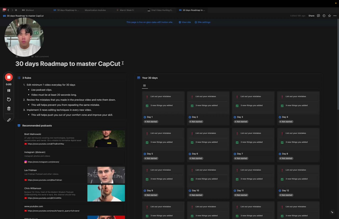Click the round webcam video bubble
This screenshot has height=219, width=339.
tap(24, 37)
